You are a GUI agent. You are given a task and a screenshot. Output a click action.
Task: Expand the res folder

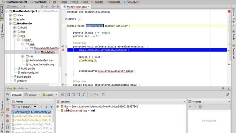coord(22,56)
